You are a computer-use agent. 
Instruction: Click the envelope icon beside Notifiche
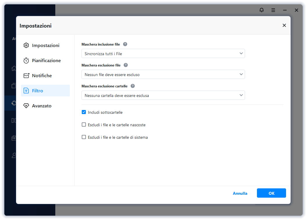pyautogui.click(x=26, y=76)
